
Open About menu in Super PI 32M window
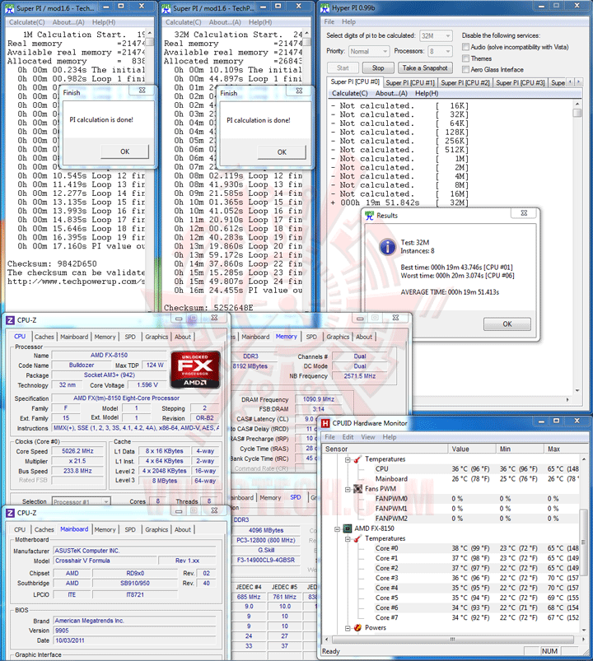[225, 22]
